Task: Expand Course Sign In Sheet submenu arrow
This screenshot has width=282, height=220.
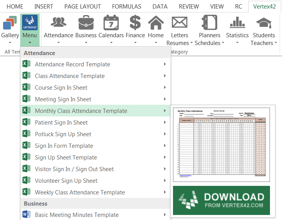Action: (165, 87)
